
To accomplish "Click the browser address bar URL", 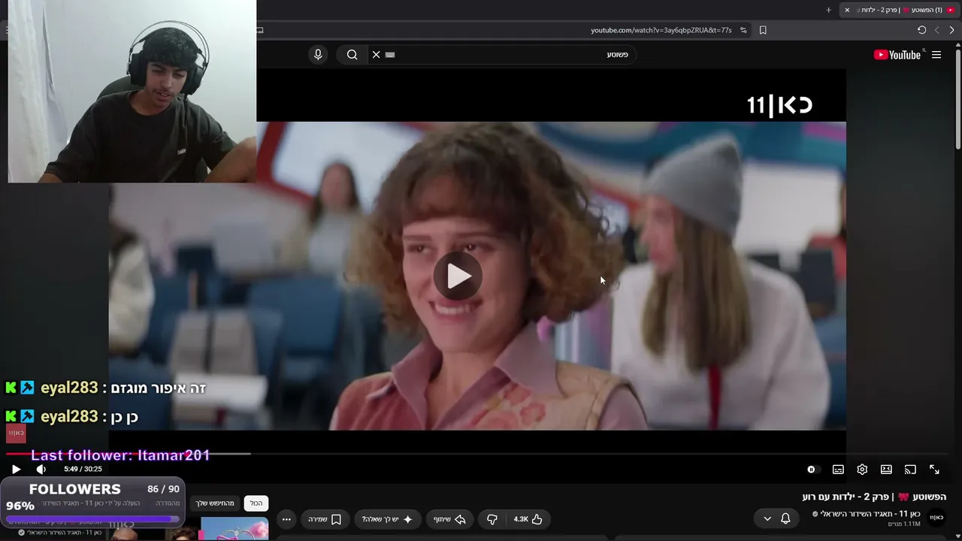I will coord(661,30).
